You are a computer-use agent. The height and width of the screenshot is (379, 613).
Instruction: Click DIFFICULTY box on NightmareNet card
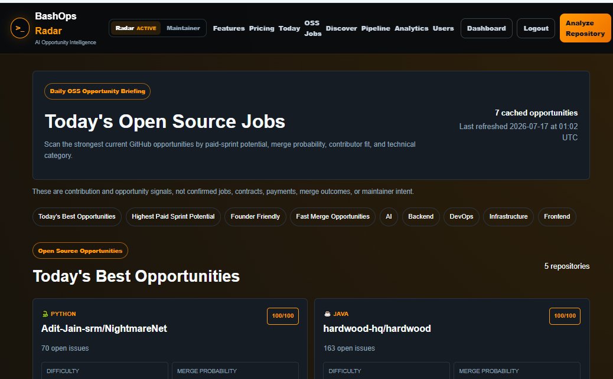[105, 370]
